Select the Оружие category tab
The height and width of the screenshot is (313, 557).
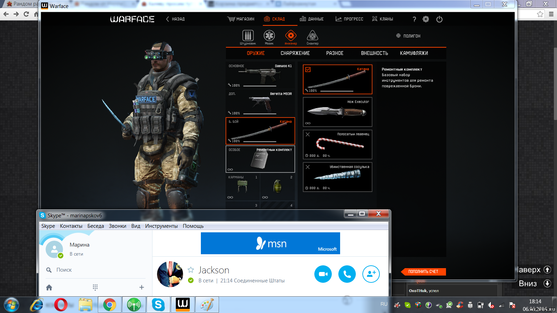click(x=256, y=53)
